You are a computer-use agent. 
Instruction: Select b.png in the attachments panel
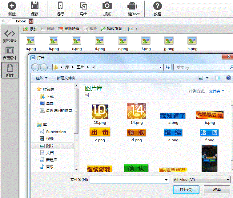pyautogui.click(x=54, y=44)
